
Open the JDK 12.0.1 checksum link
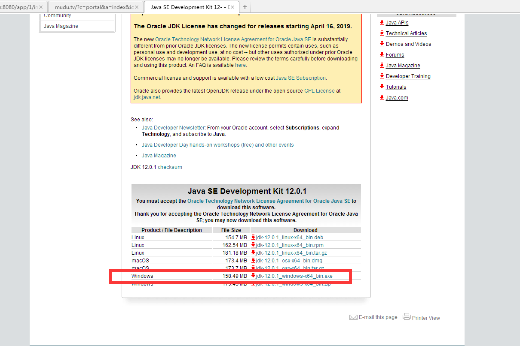click(x=170, y=167)
